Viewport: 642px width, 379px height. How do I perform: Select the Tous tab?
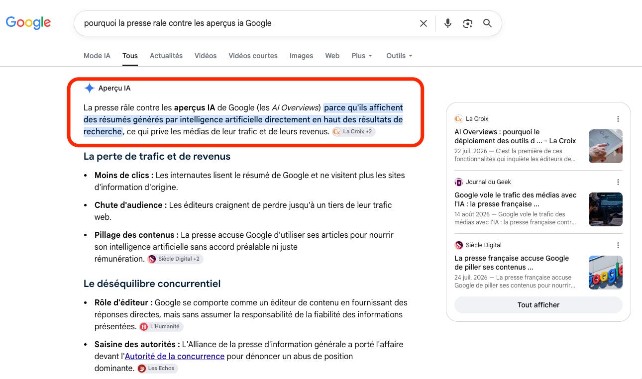point(130,56)
